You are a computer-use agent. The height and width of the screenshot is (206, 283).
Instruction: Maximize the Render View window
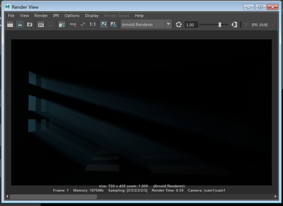coord(261,7)
